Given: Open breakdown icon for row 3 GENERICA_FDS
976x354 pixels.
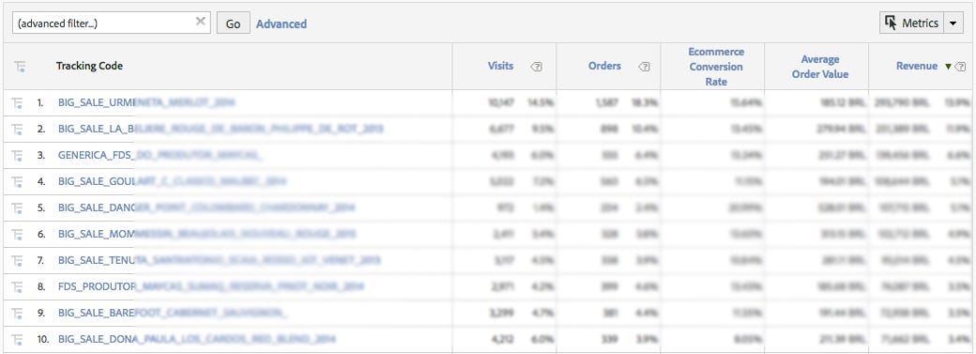Looking at the screenshot, I should pos(18,155).
